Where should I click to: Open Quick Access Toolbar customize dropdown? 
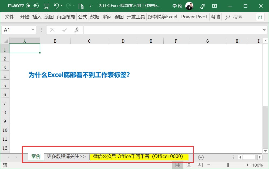[x=90, y=6]
